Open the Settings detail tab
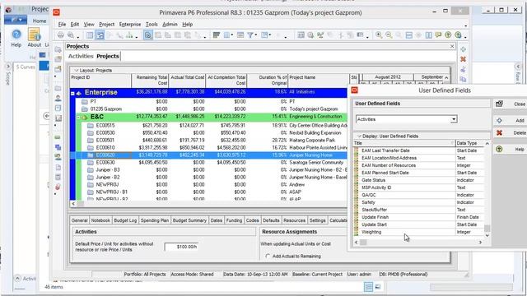The image size is (527, 296). pos(317,220)
